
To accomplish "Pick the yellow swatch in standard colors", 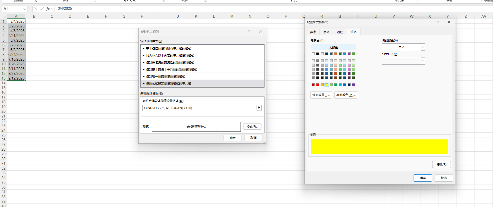I will click(327, 85).
